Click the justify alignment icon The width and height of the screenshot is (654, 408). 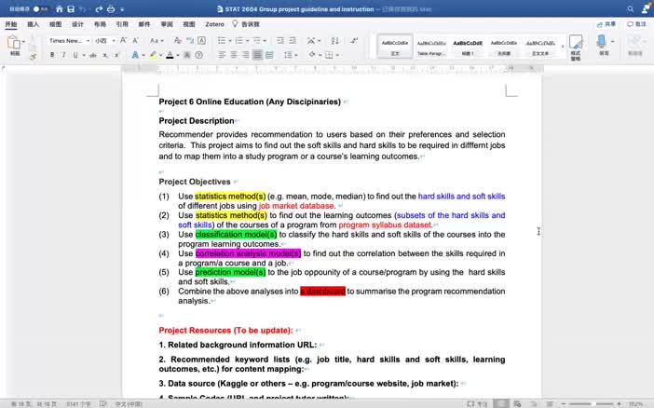coord(257,55)
